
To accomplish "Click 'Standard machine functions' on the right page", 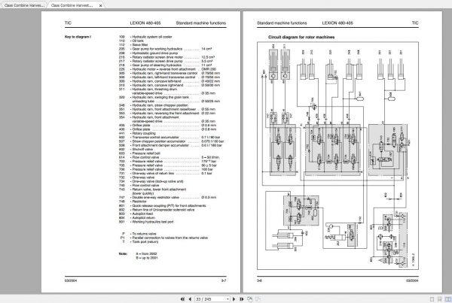I will tap(282, 23).
